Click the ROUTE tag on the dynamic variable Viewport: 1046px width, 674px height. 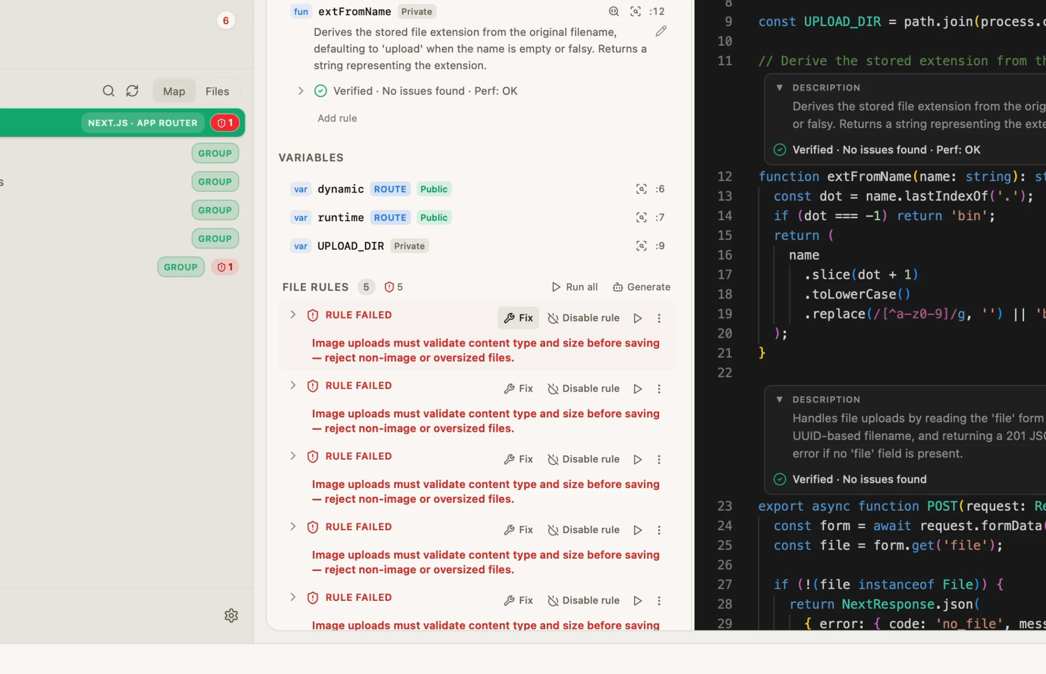(x=390, y=189)
